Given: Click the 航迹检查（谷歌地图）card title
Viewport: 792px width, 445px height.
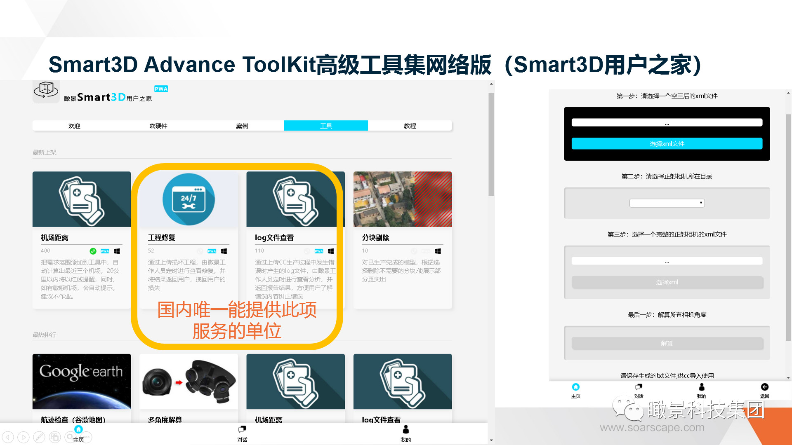Looking at the screenshot, I should (73, 419).
